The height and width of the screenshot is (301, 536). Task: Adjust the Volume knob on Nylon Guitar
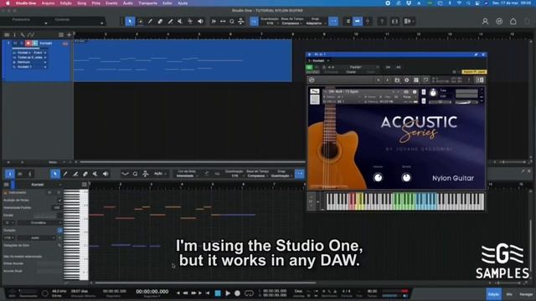[378, 177]
